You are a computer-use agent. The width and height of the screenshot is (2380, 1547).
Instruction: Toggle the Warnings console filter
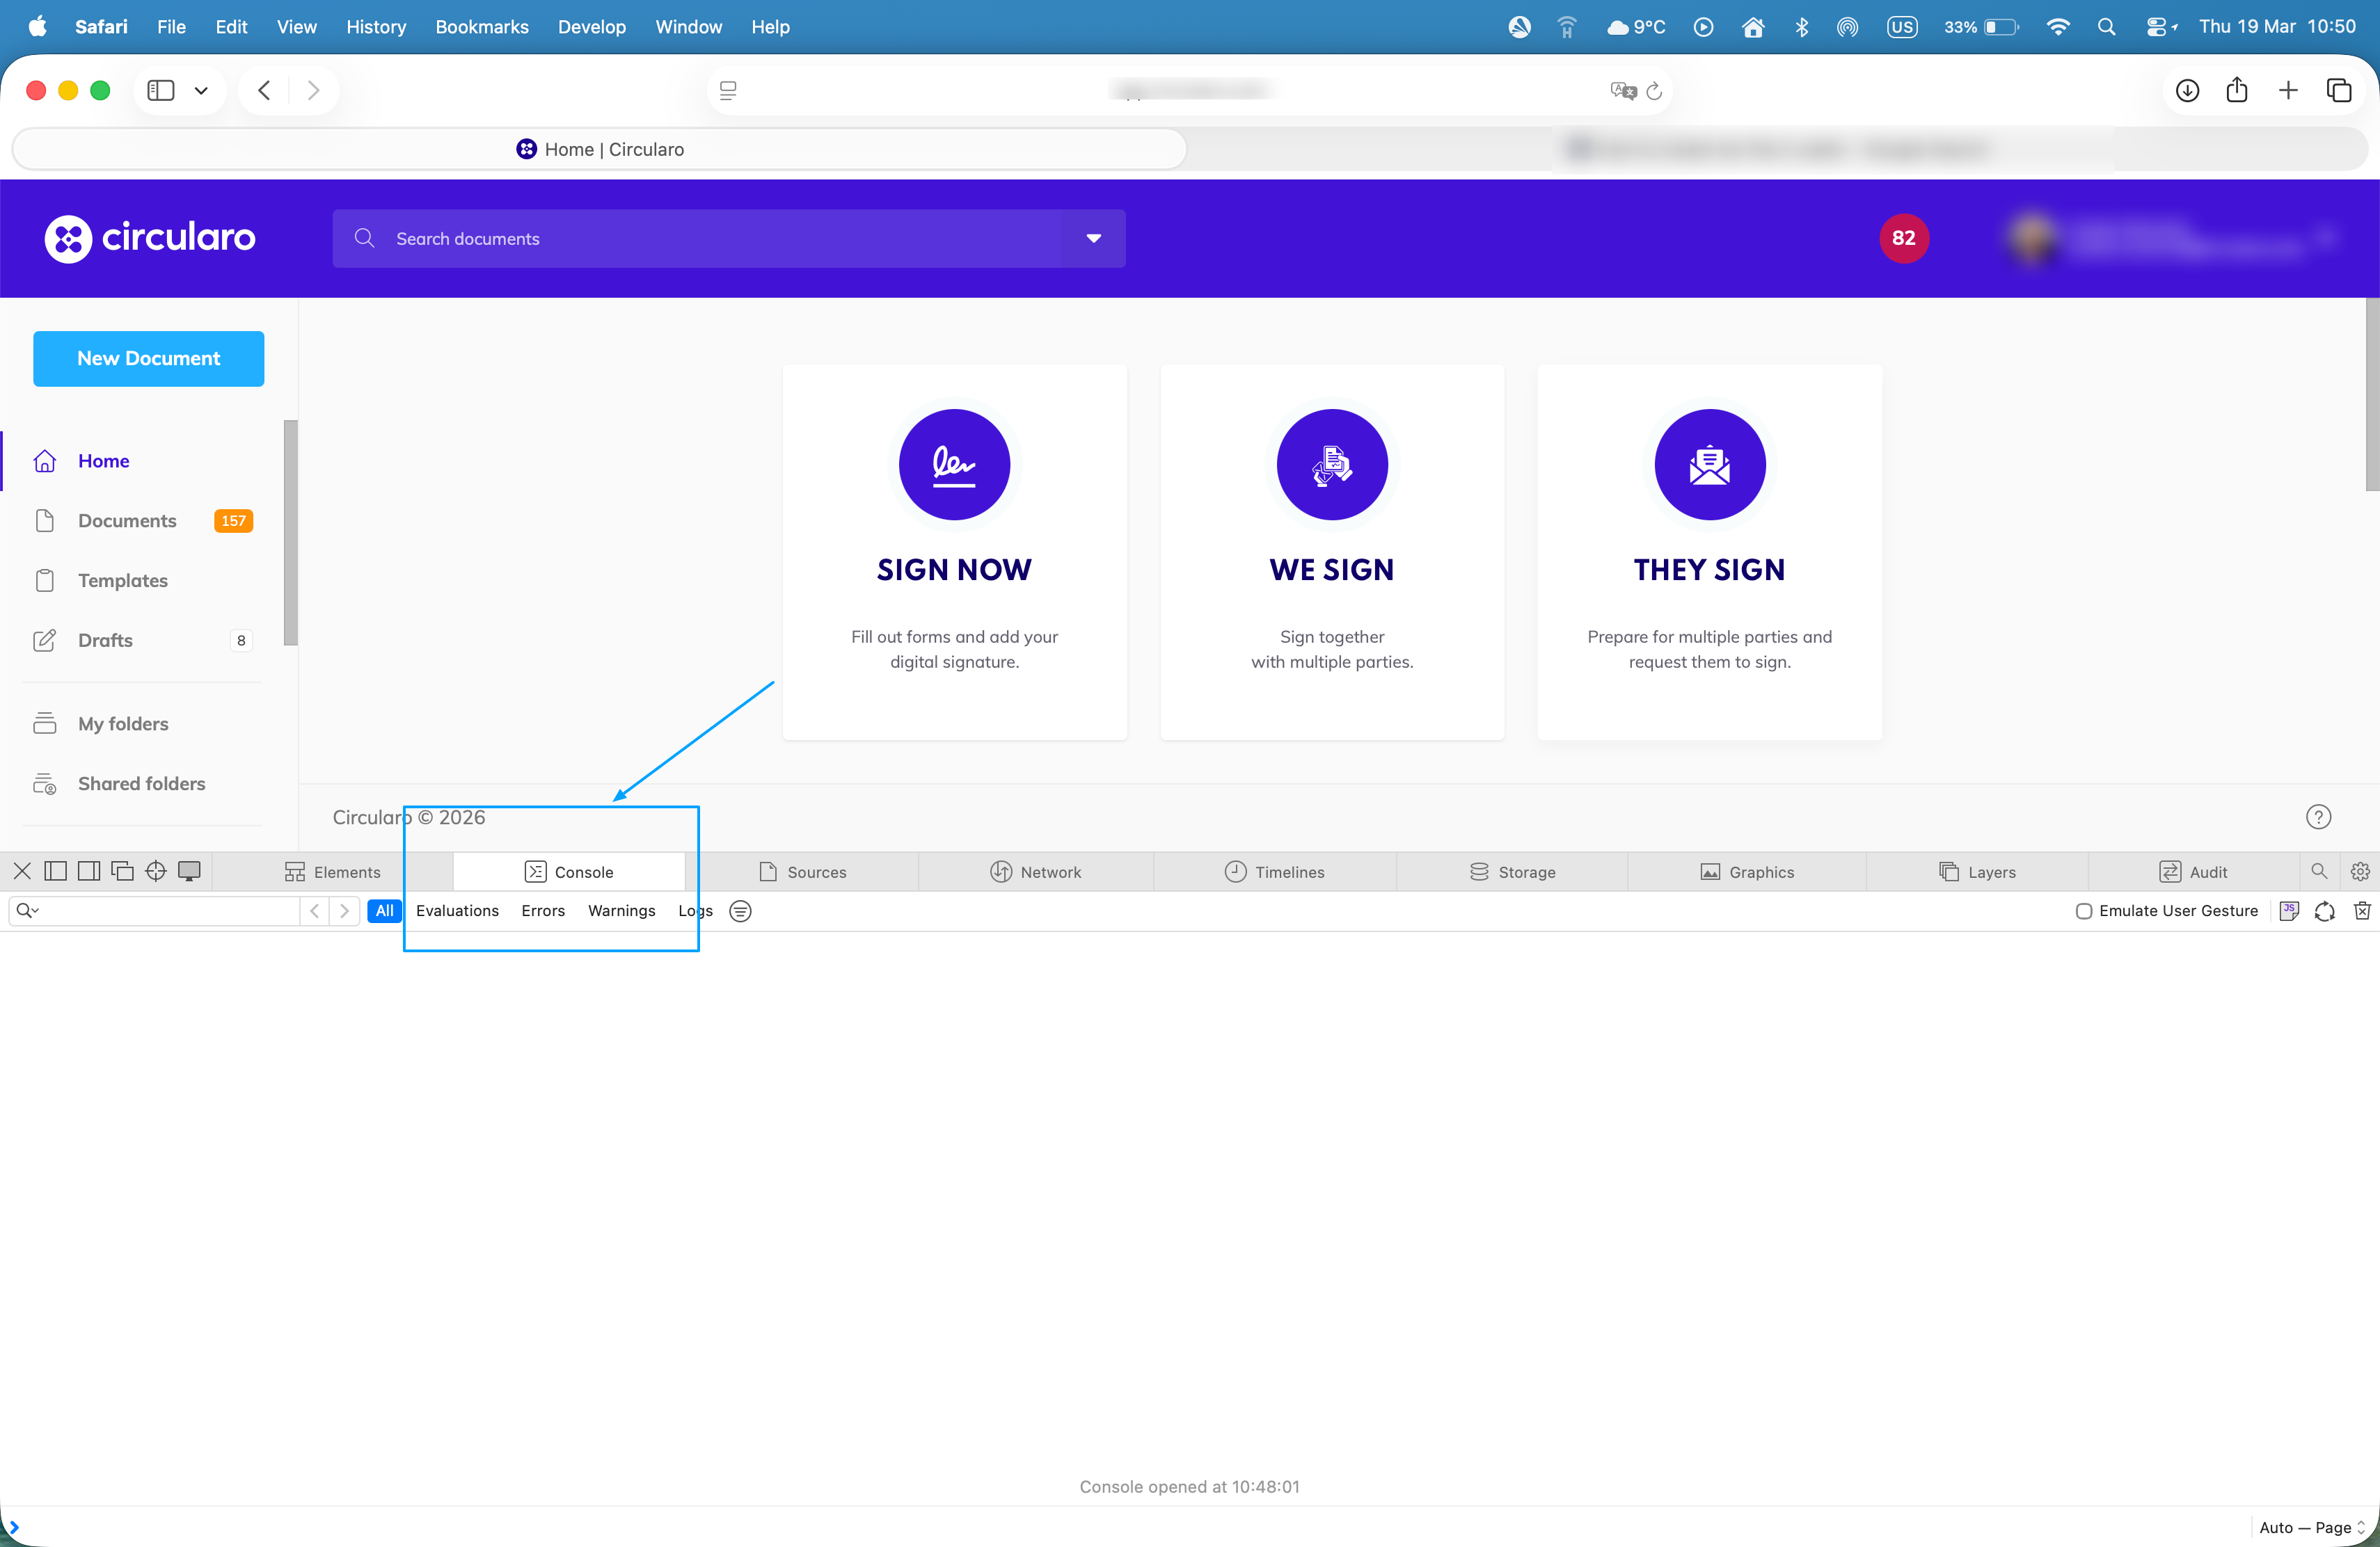coord(621,911)
